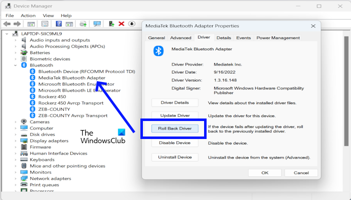Expand the Audio inputs and outputs node
Screen dimensions: 351x200
(16, 40)
